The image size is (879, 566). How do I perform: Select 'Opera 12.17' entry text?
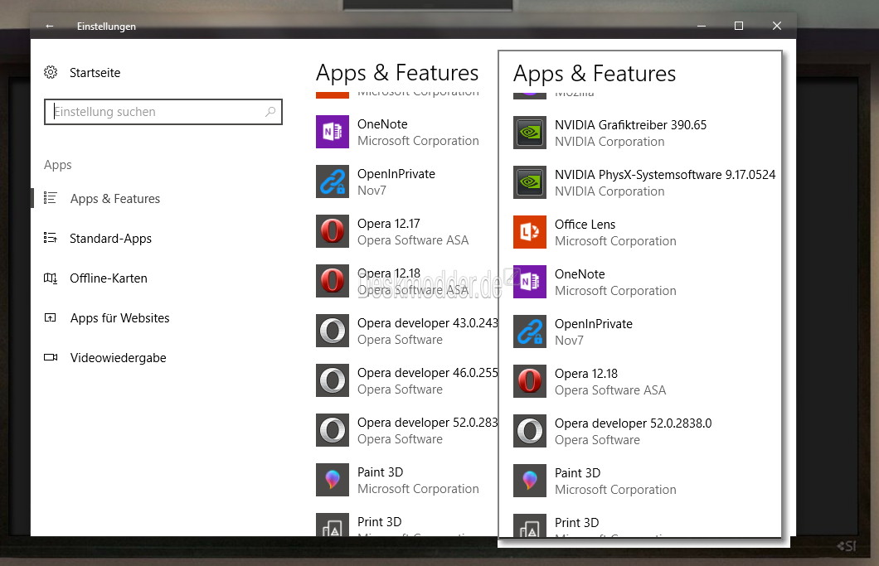[388, 224]
